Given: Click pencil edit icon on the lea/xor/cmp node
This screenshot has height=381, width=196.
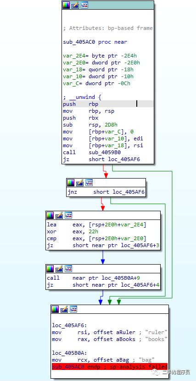Looking at the screenshot, I should click(x=59, y=215).
